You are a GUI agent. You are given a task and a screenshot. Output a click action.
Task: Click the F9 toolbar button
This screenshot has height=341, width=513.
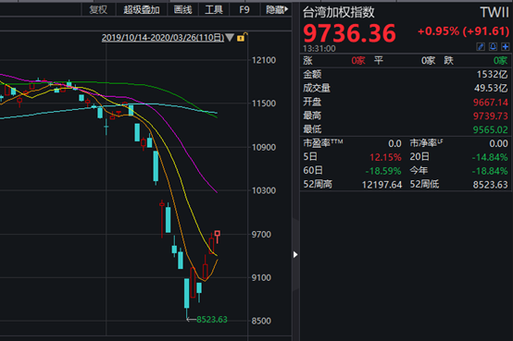pyautogui.click(x=244, y=10)
